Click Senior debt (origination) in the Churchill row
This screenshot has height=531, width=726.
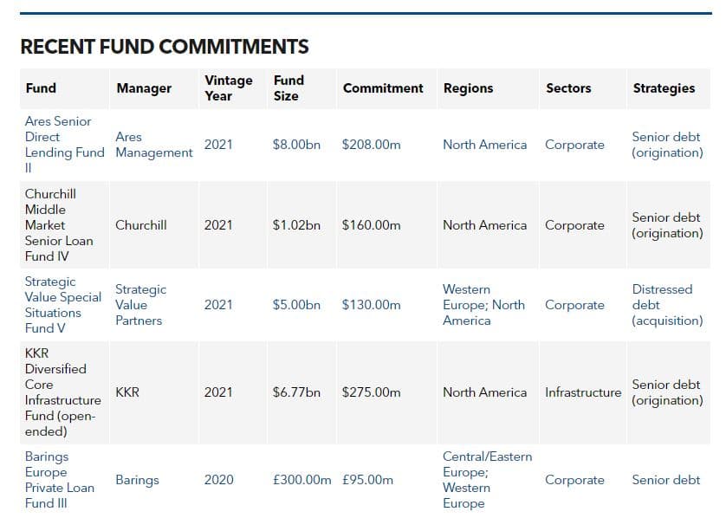point(667,225)
